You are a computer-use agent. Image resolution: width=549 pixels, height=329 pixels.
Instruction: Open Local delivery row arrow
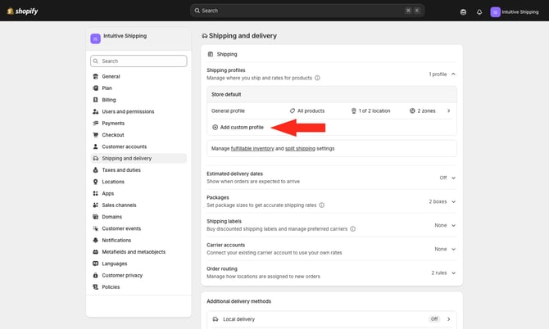click(x=448, y=319)
